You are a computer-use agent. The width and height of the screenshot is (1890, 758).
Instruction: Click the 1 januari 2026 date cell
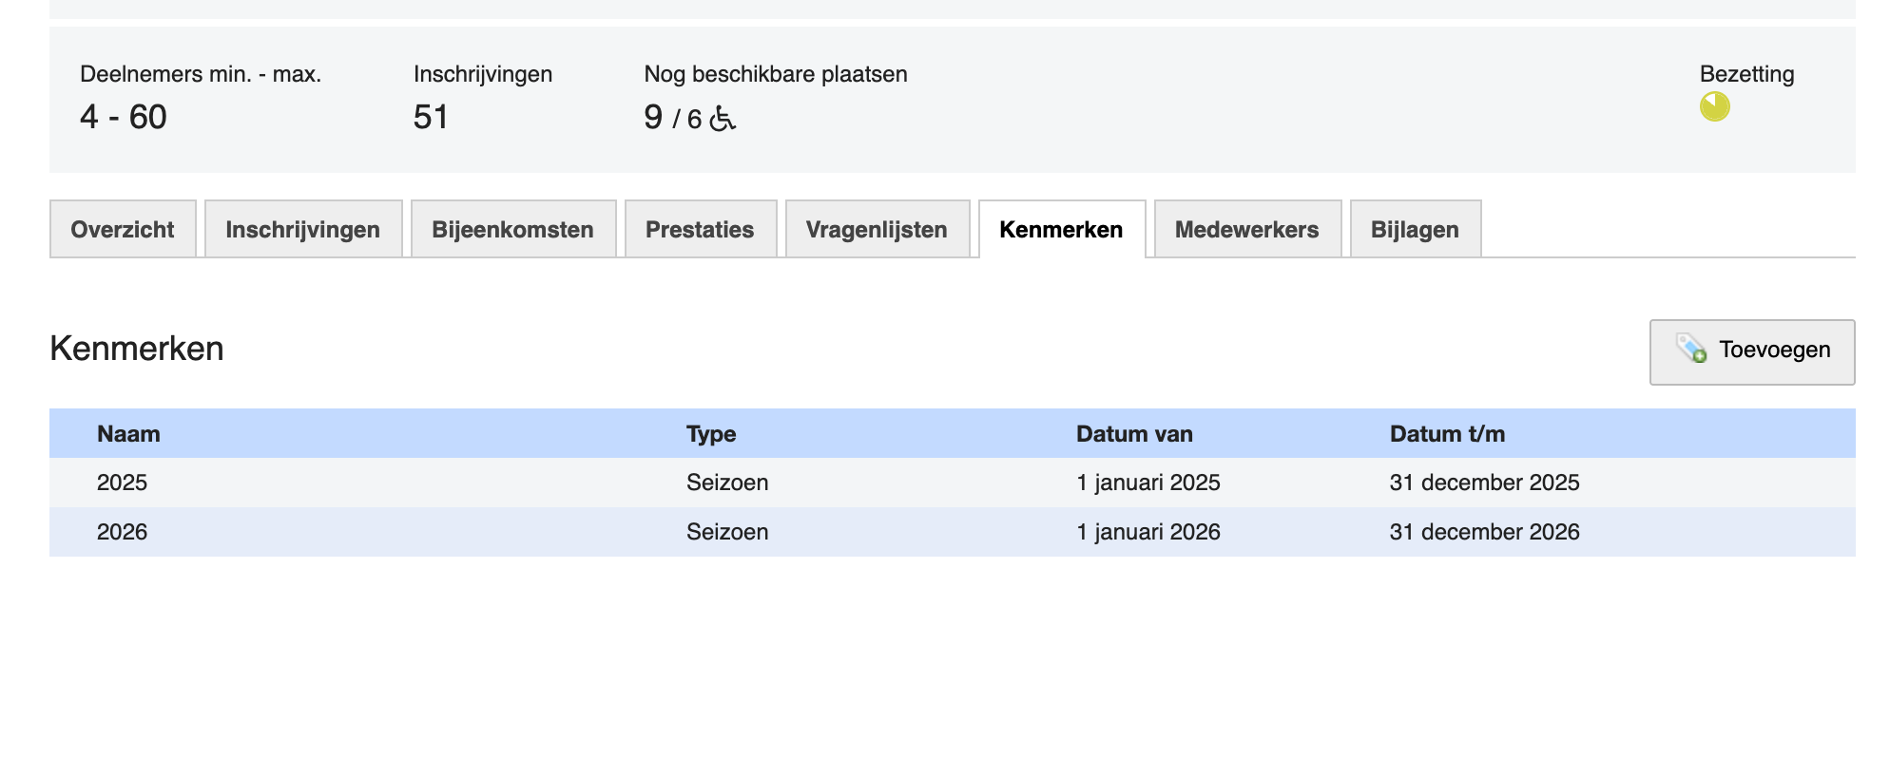1147,532
